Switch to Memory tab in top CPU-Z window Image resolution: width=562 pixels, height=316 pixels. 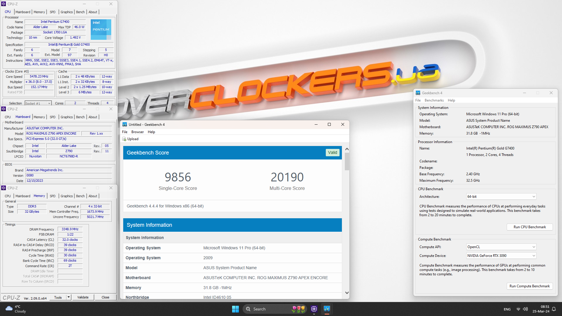(x=39, y=12)
